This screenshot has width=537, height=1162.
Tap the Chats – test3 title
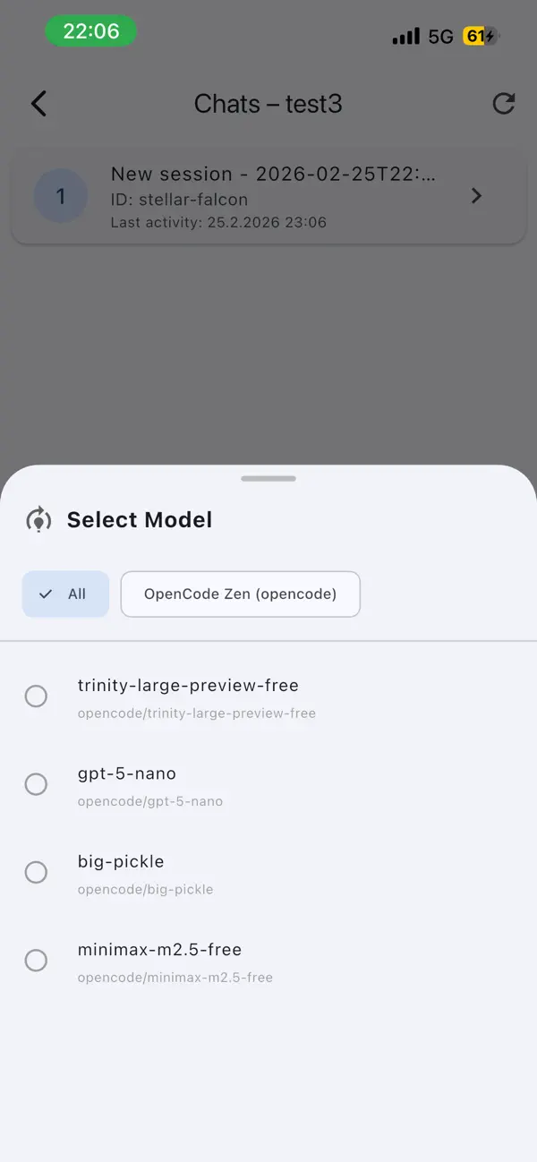[x=268, y=103]
